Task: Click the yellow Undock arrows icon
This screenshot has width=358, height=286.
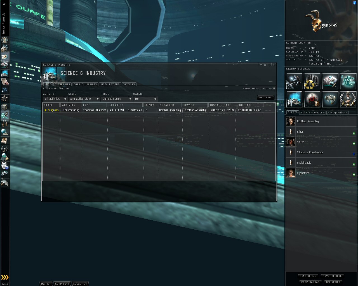Action: tap(5, 277)
